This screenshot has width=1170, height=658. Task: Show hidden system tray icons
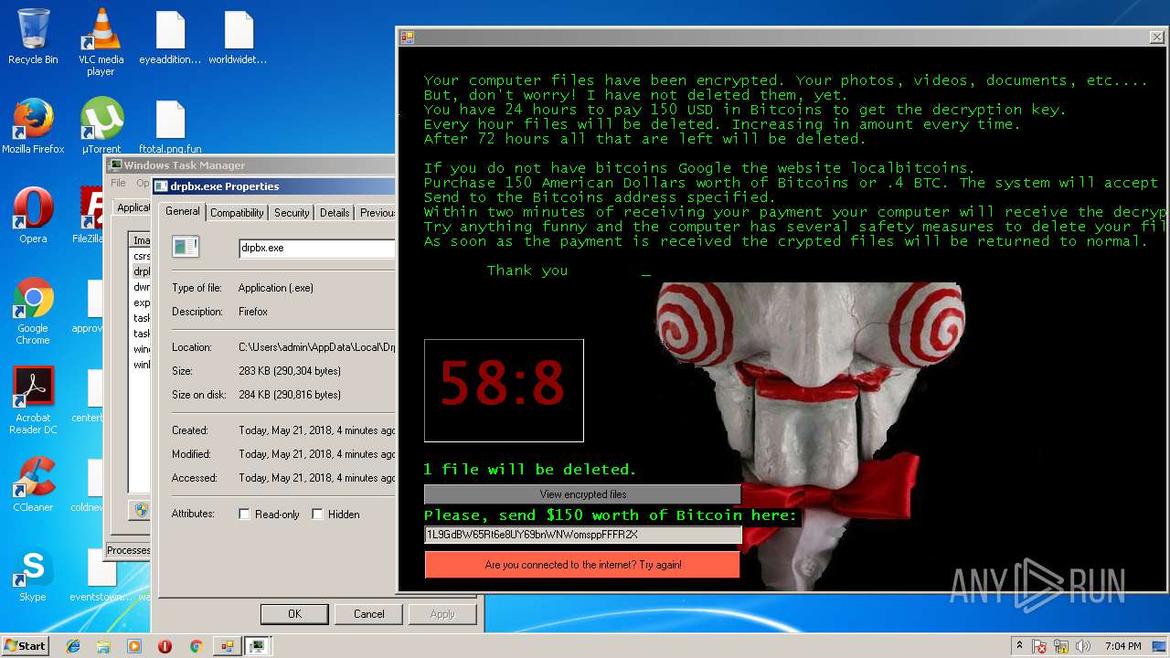pyautogui.click(x=1019, y=646)
